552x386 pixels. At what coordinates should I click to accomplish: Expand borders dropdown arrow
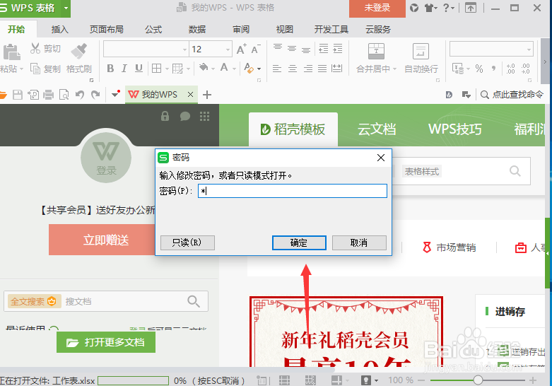167,69
